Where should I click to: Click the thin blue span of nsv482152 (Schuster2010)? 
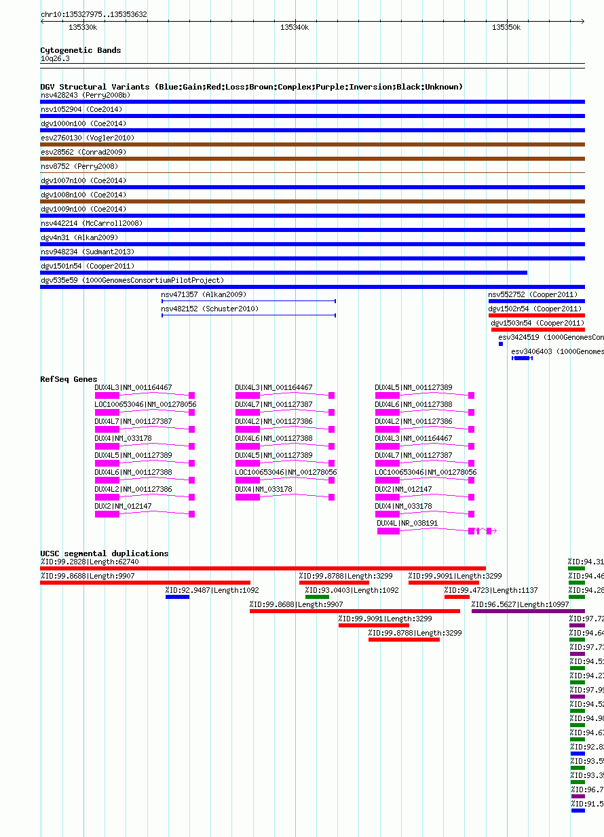[248, 315]
